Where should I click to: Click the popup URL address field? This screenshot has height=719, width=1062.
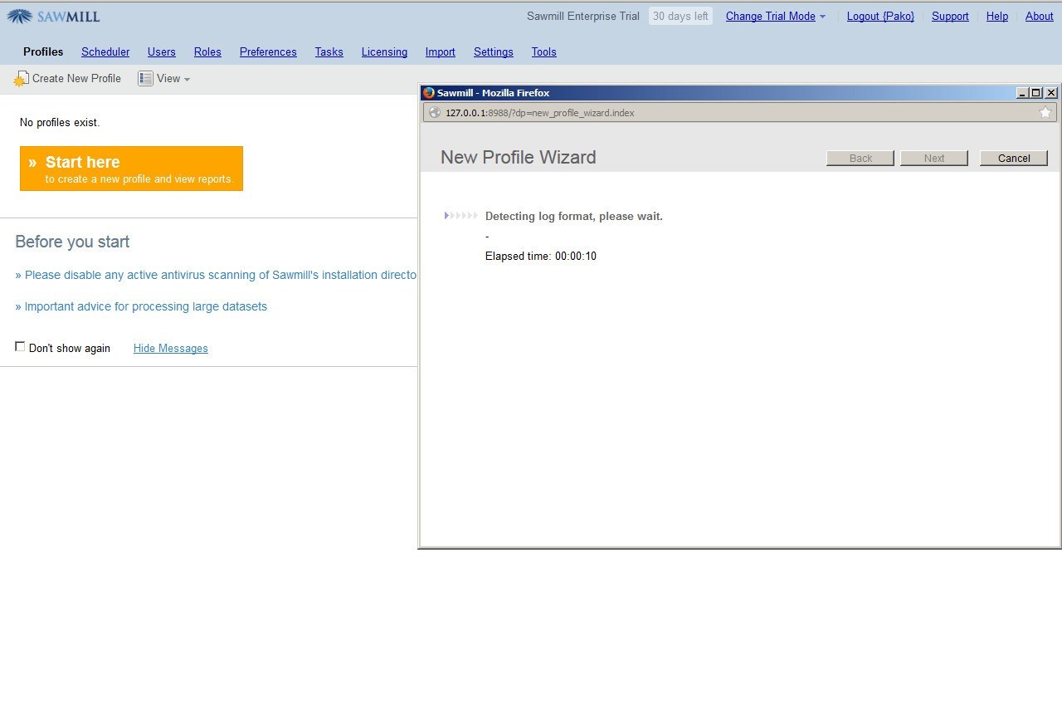click(738, 113)
